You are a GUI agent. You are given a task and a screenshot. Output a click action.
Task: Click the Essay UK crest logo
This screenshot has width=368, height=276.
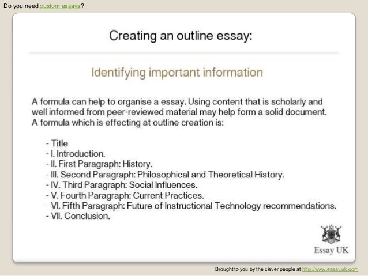click(331, 234)
